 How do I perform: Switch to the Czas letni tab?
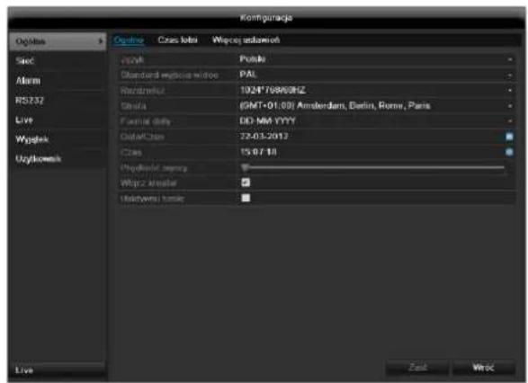click(x=177, y=40)
